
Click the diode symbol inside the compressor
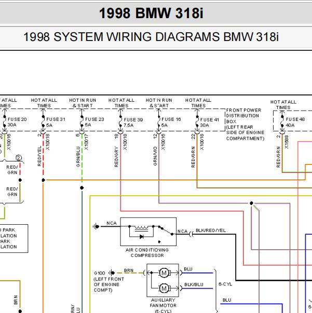click(x=142, y=237)
